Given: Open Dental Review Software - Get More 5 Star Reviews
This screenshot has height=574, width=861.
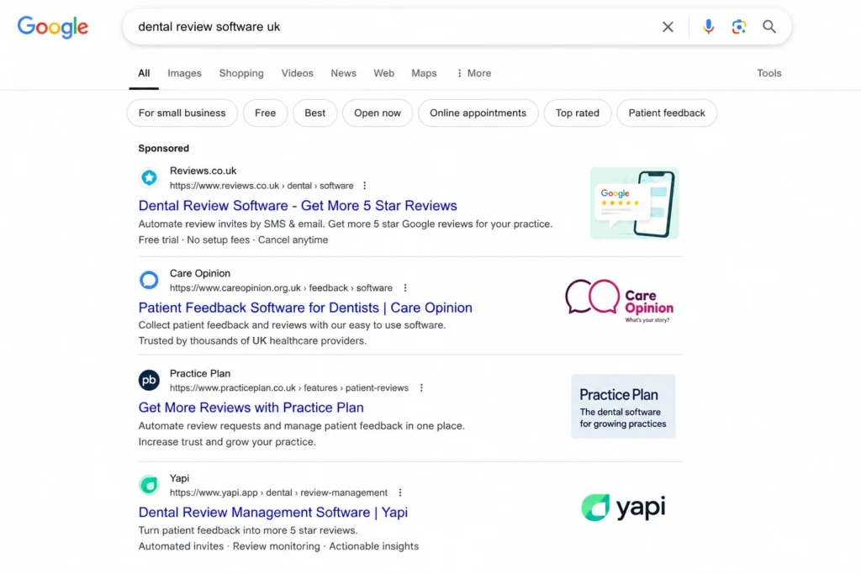Looking at the screenshot, I should click(x=298, y=206).
